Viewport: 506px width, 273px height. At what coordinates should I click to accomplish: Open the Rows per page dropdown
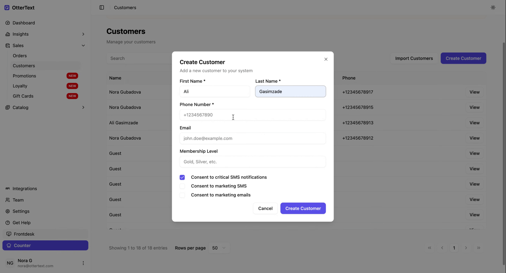(x=219, y=248)
